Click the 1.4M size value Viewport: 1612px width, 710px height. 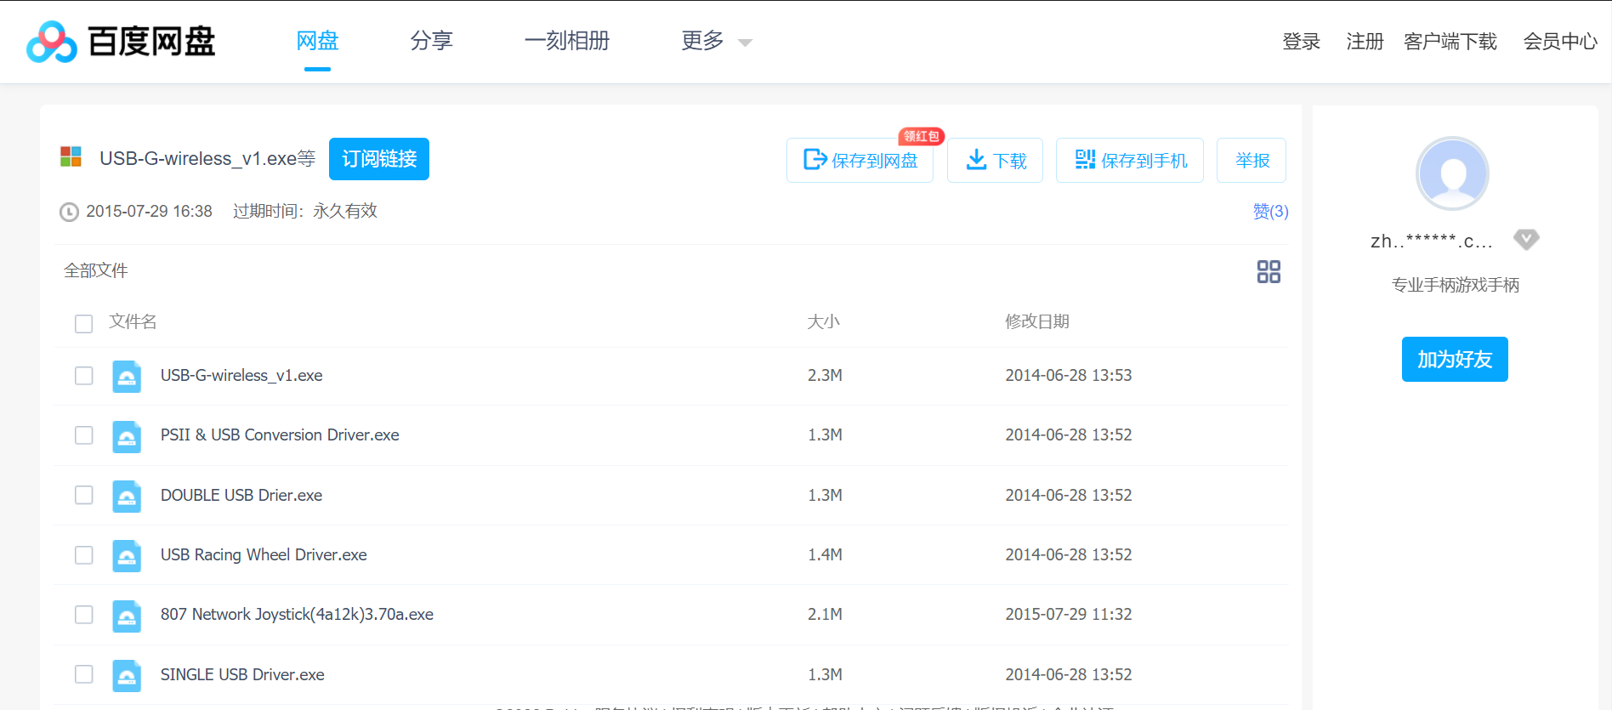coord(825,554)
